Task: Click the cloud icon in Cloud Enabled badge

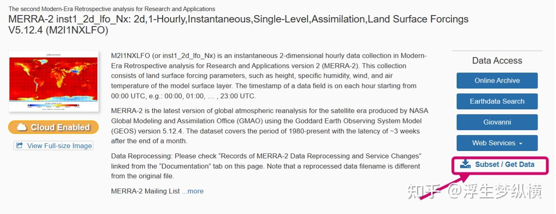Action: coord(22,127)
